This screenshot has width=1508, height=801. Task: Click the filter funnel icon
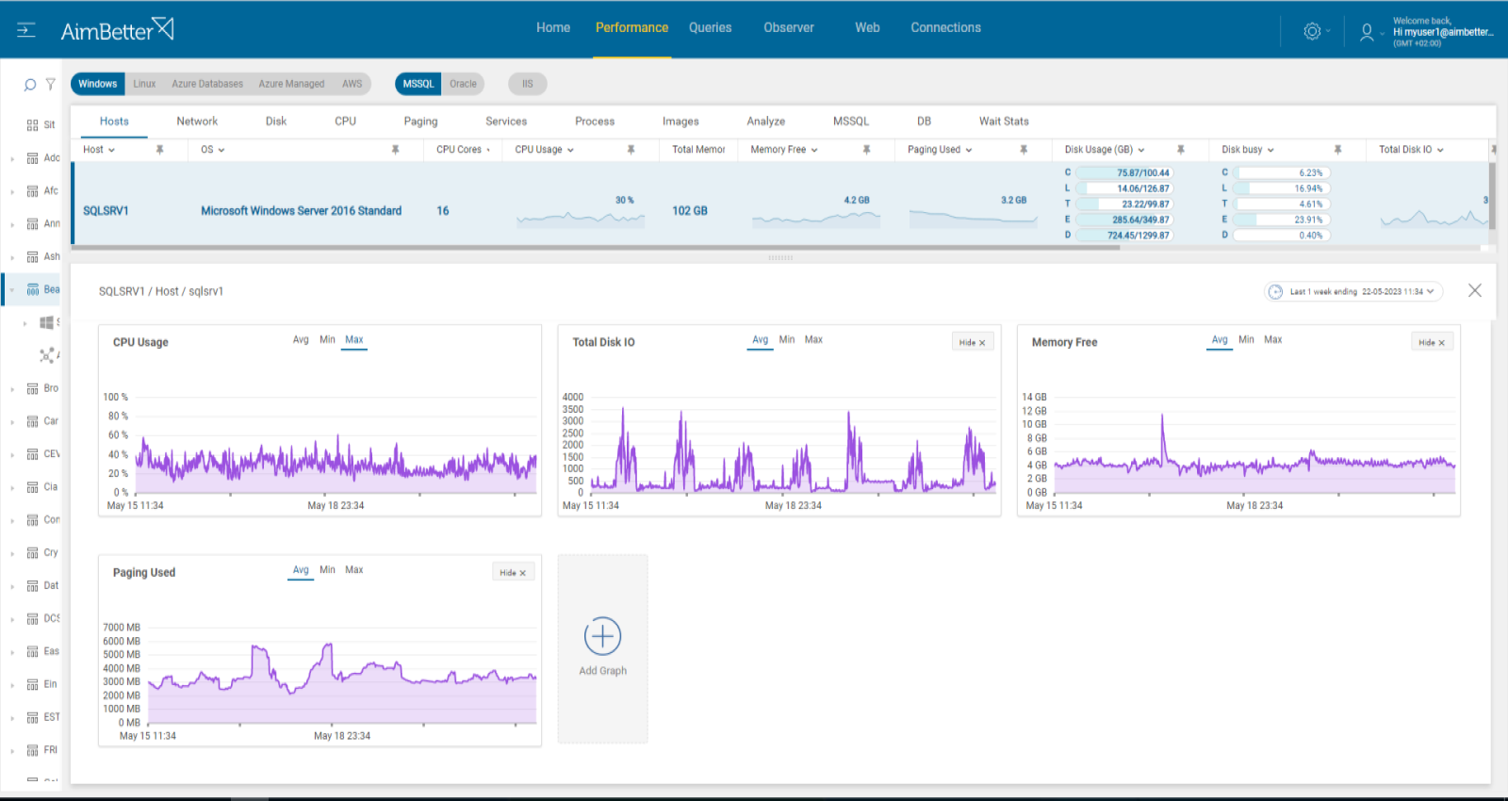coord(51,85)
